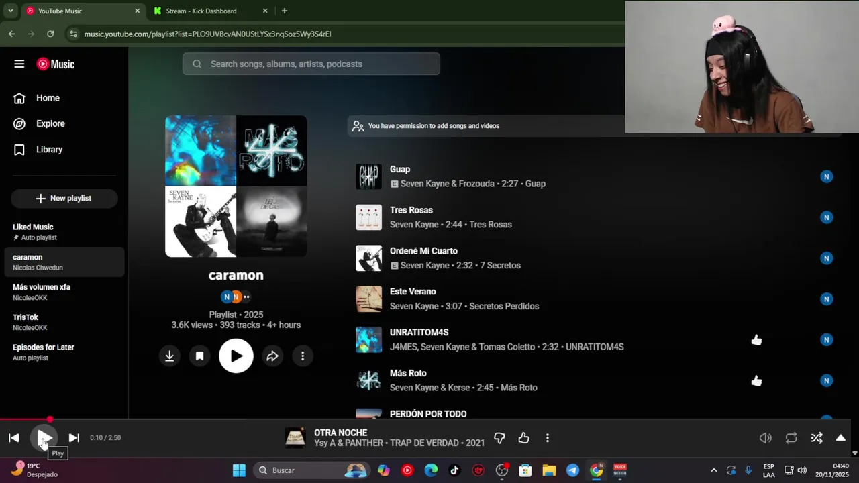Skip to previous track
The width and height of the screenshot is (859, 483).
point(14,438)
